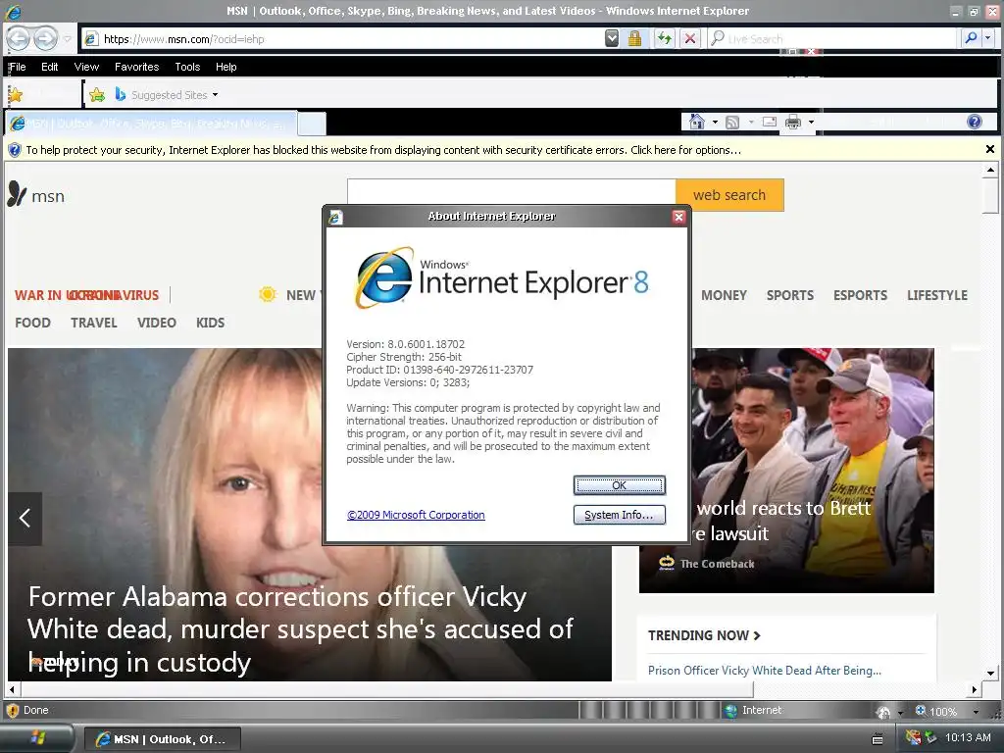
Task: Close the About Internet Explorer dialog
Action: click(678, 217)
